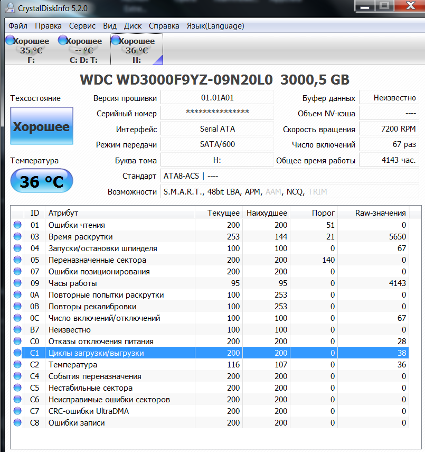This screenshot has height=452, width=425.
Task: Click the firmware version field 01.01A01
Action: pos(217,98)
